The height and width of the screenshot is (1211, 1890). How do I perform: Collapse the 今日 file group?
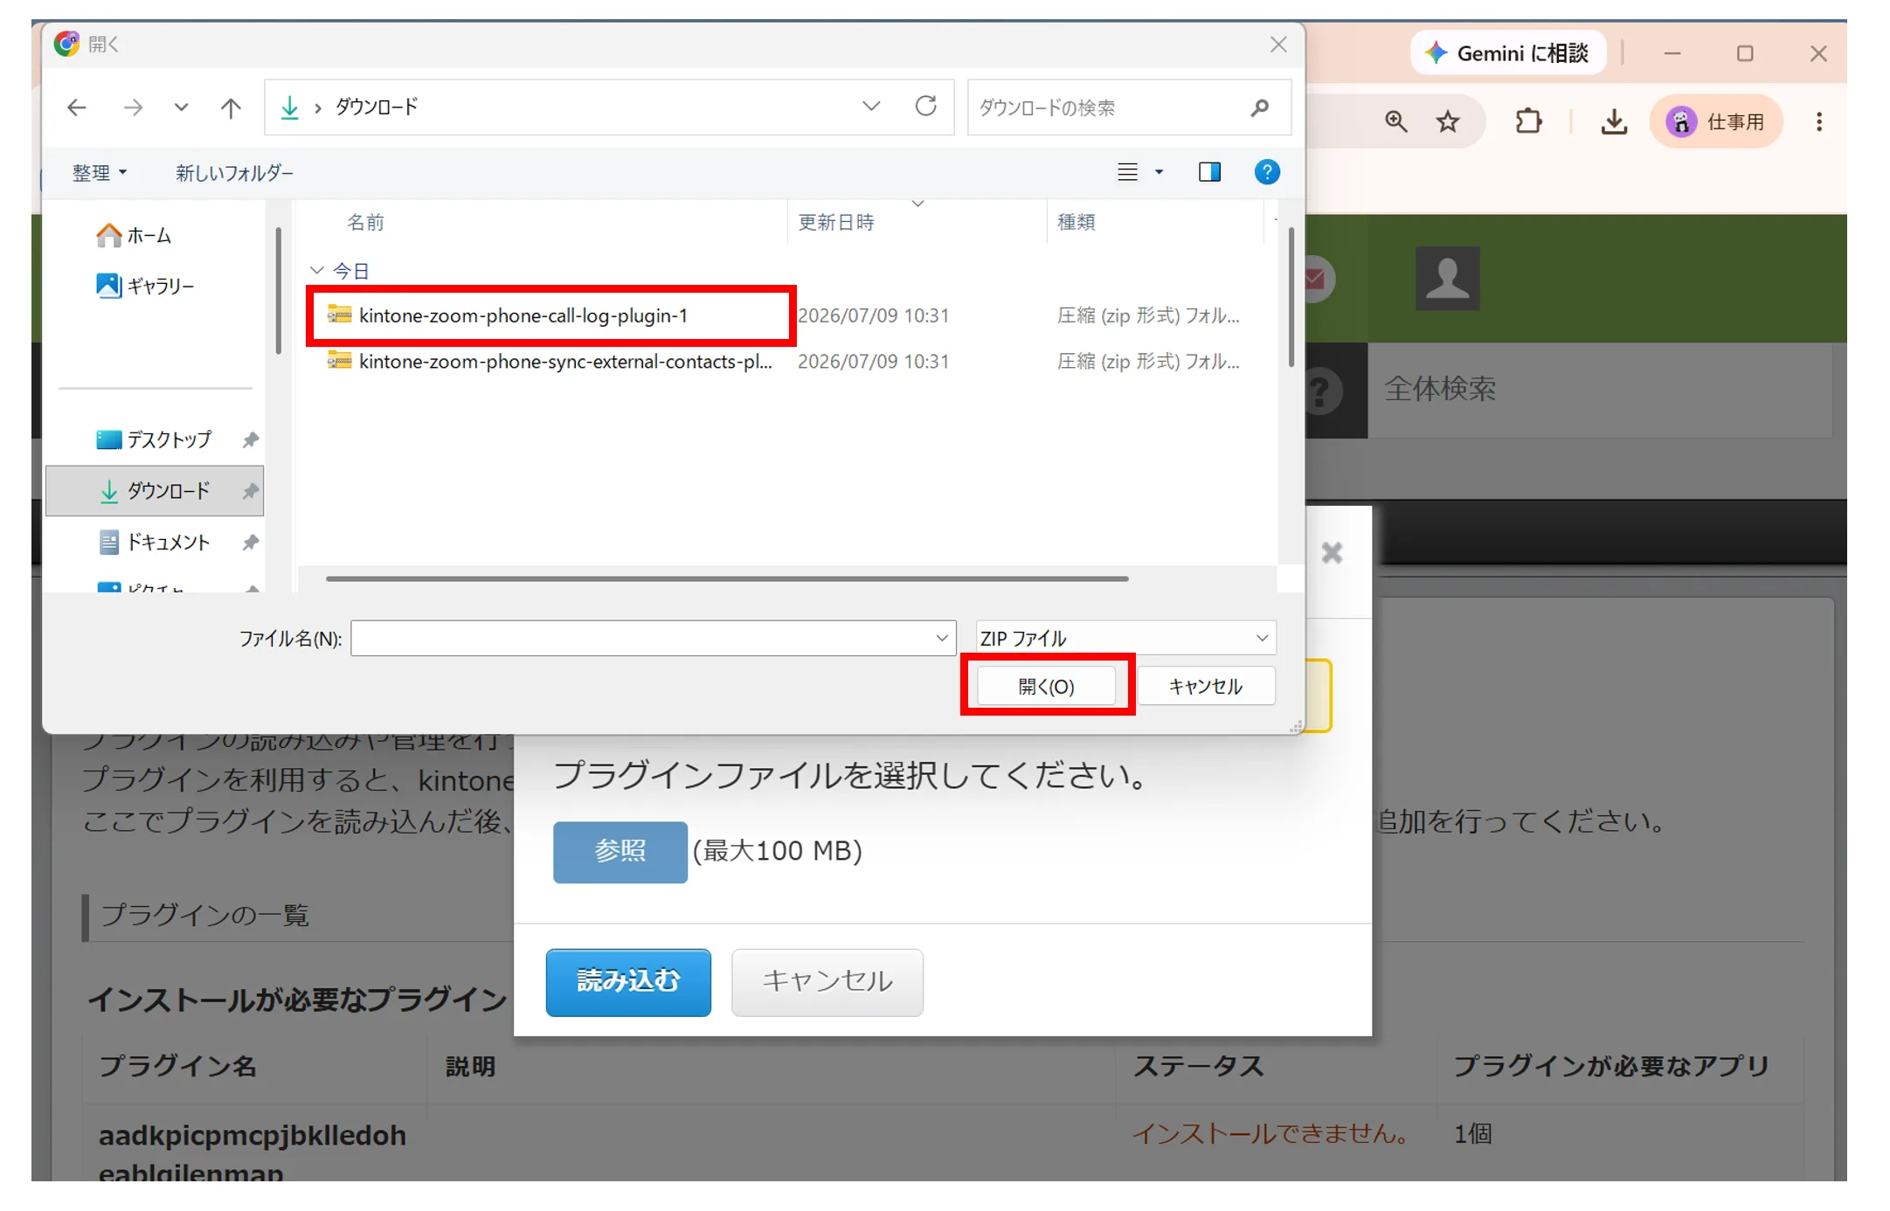click(x=317, y=271)
